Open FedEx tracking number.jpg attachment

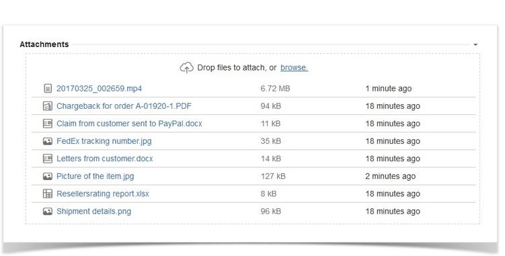104,141
